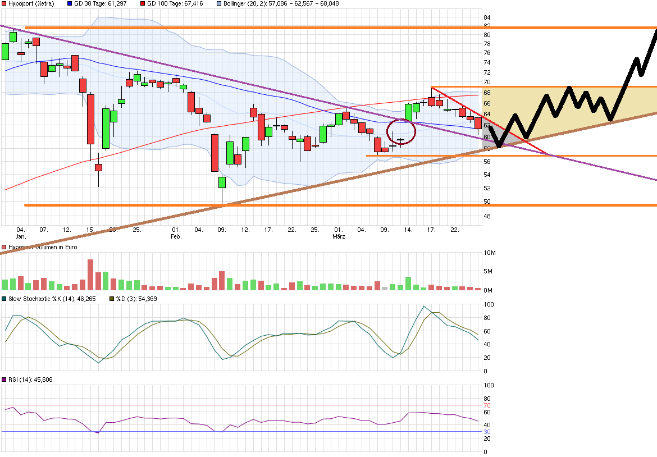Click the red GD 100 Tage legend swatch
The width and height of the screenshot is (657, 457).
(143, 3)
